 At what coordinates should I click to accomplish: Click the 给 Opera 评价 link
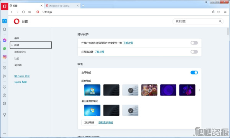point(22,76)
